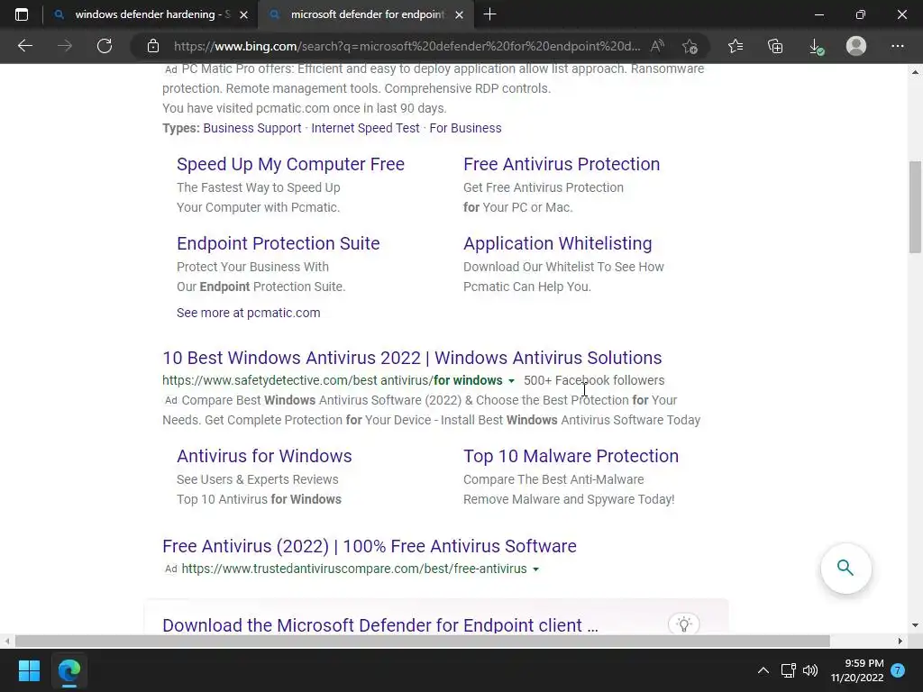
Task: Expand safetydetective.com URL dropdown arrow
Action: click(512, 381)
